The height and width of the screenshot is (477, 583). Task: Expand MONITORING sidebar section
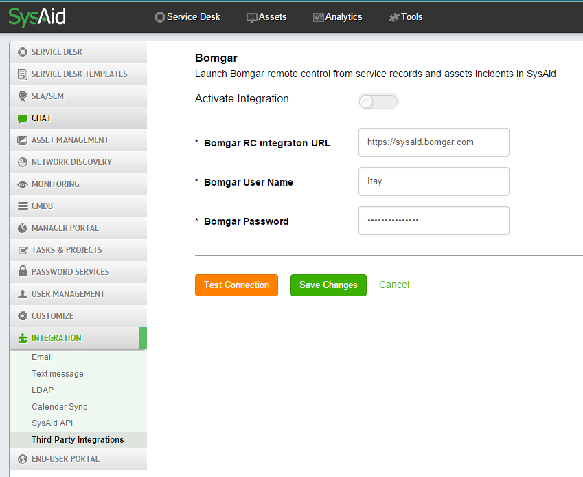click(78, 184)
